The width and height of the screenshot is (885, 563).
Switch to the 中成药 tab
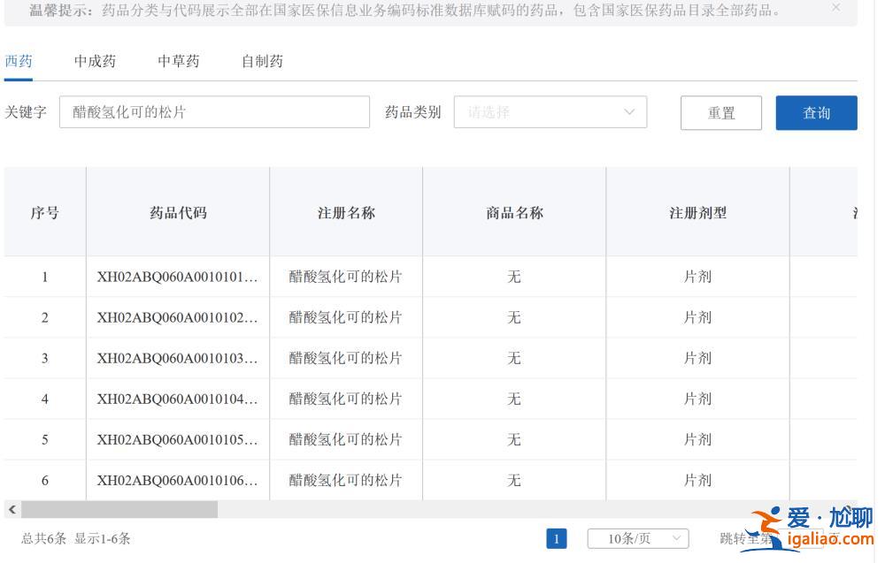[x=95, y=61]
